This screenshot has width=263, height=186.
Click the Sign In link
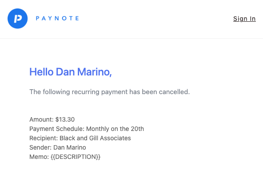(x=244, y=19)
